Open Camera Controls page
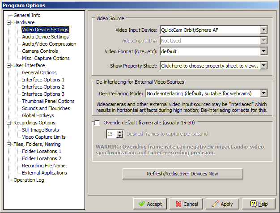 point(40,51)
